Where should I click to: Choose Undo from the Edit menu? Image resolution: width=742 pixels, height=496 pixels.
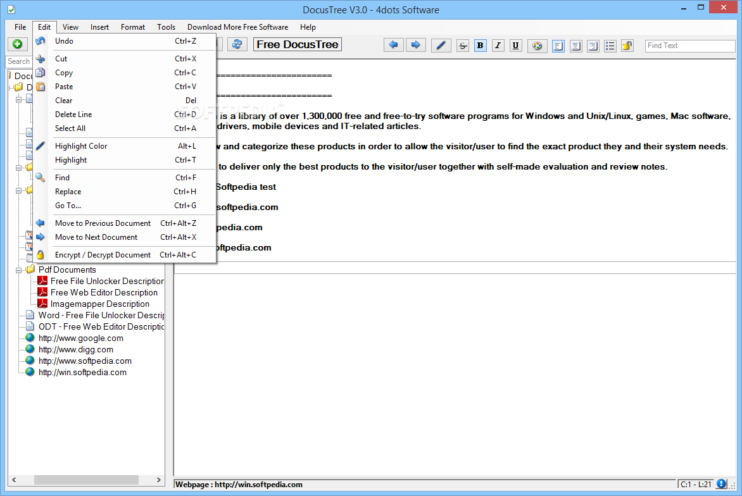pos(125,41)
